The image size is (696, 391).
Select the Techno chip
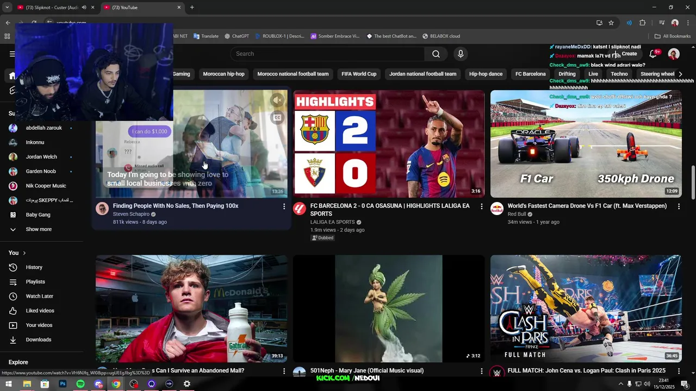(619, 74)
